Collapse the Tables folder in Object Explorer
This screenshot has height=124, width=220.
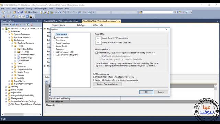12,46
